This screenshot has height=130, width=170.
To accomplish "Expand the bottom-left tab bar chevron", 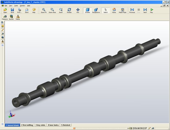I will [2, 125].
